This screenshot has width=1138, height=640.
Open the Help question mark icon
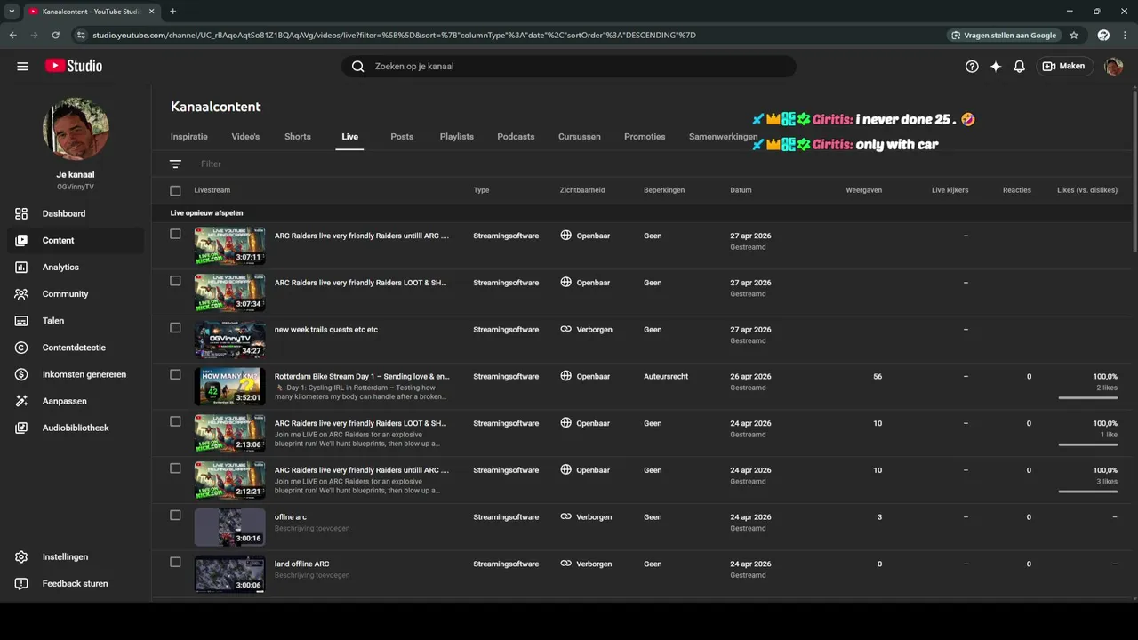972,66
